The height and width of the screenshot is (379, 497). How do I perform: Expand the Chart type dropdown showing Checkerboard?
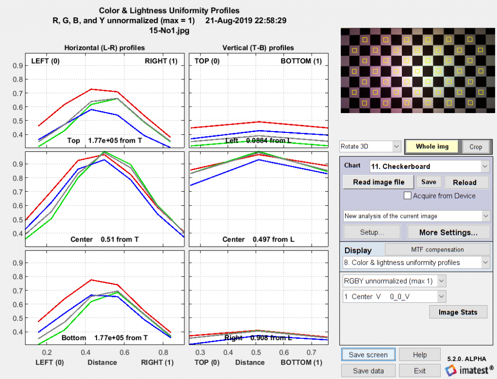[x=430, y=166]
